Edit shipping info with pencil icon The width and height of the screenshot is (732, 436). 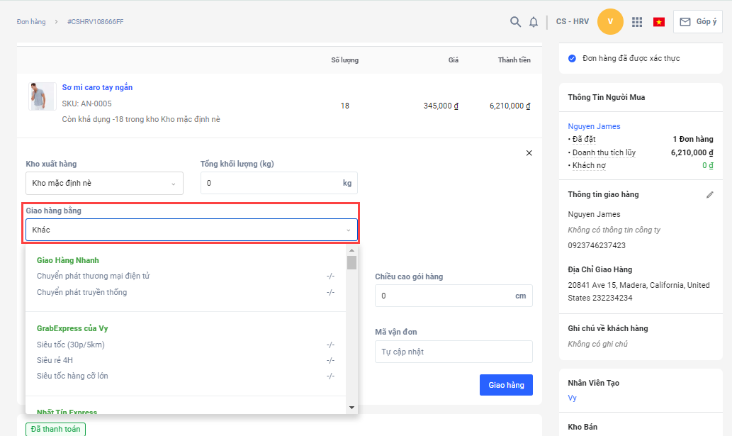point(710,194)
